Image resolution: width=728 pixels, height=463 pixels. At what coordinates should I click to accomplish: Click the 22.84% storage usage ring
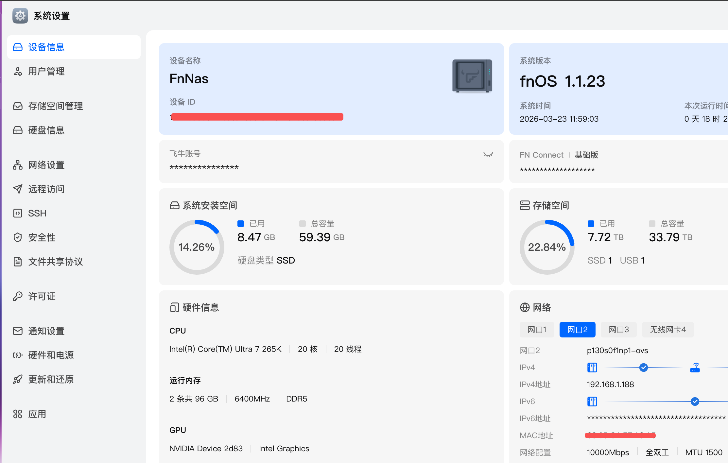pyautogui.click(x=547, y=247)
